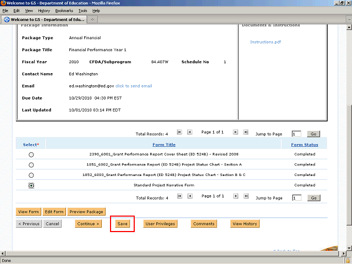Open the Edit menu
The width and height of the screenshot is (352, 264).
[16, 11]
